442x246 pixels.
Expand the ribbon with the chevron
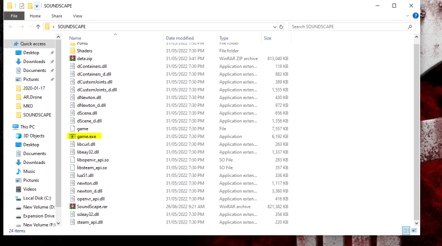click(x=407, y=15)
